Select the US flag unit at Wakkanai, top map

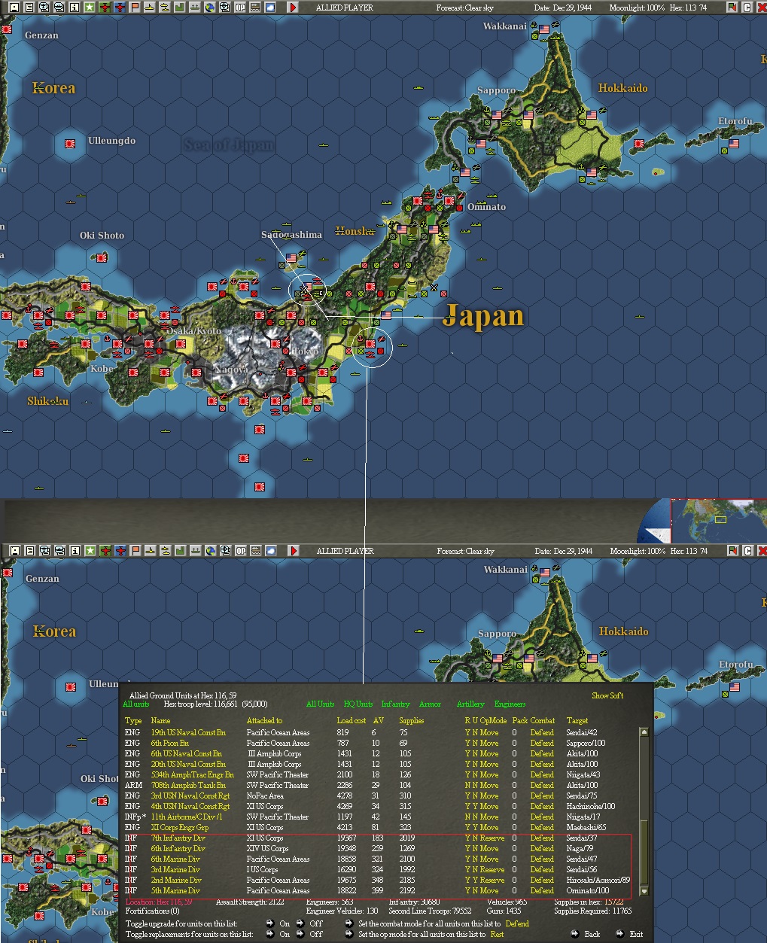544,29
